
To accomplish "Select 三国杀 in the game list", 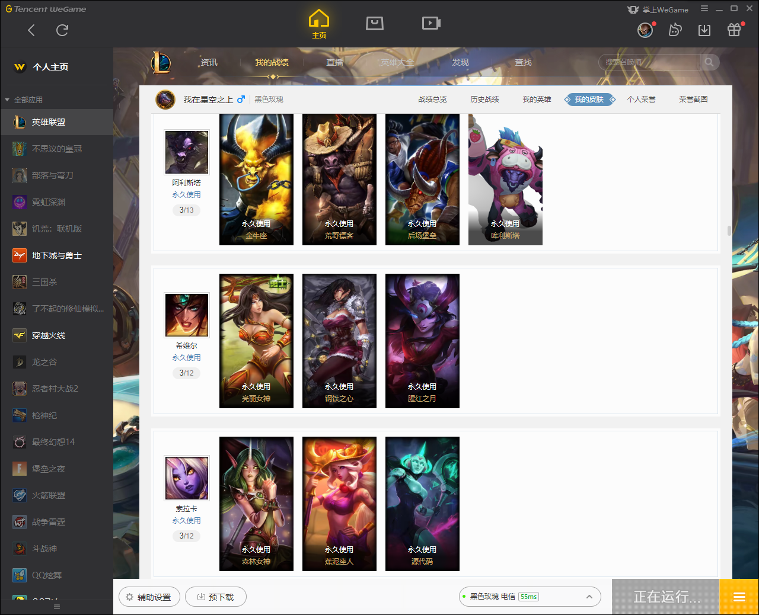I will click(x=56, y=282).
